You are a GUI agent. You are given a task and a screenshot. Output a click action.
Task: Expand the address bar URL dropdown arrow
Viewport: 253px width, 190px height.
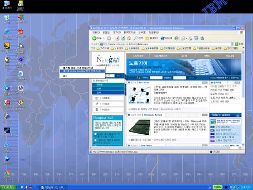point(232,44)
